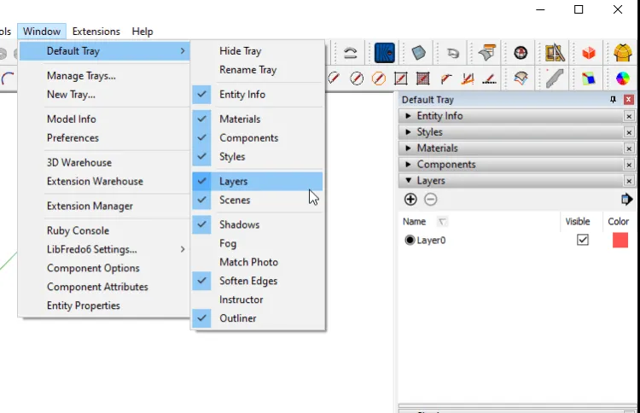The height and width of the screenshot is (413, 640).
Task: Click the round black and red wheel icon
Action: coord(521,53)
